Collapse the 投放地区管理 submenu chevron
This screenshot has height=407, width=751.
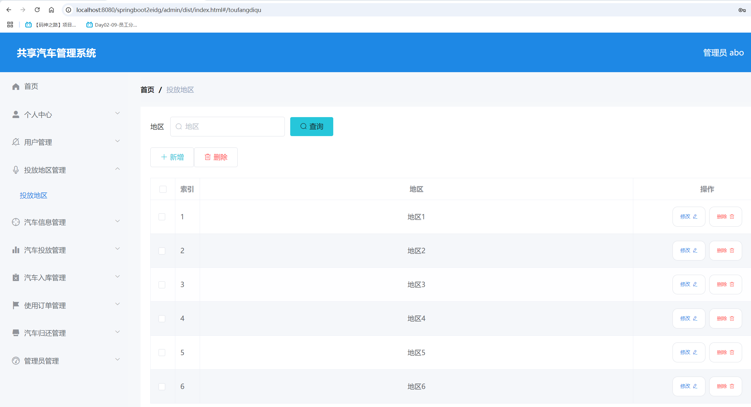click(117, 169)
